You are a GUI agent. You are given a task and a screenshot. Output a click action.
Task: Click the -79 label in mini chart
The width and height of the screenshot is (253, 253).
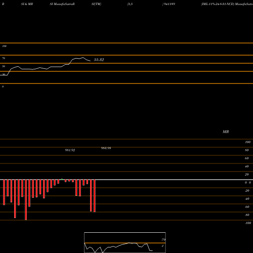(x=163, y=240)
